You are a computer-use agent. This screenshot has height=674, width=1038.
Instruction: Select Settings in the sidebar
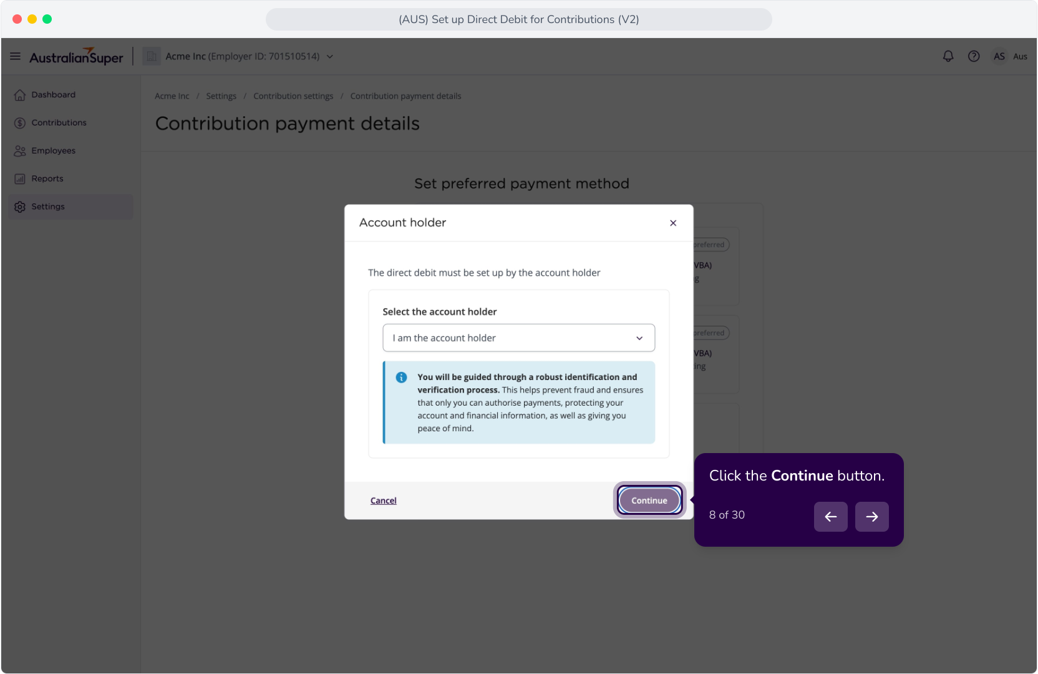click(70, 207)
